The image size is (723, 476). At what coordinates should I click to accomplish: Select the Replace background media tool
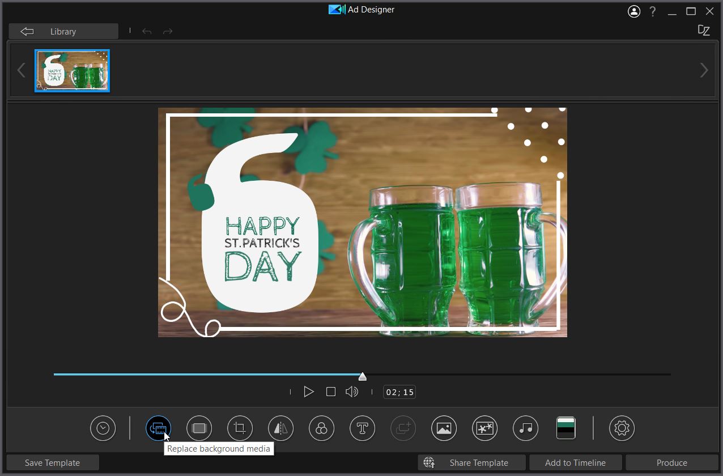[x=159, y=428]
